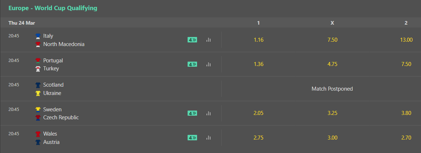Viewport: 421px width, 153px height.
Task: Click Italy match green 4 markets badge
Action: pyautogui.click(x=192, y=40)
